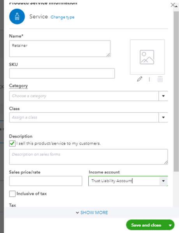Screen dimensions: 179x233
Task: Click the Description on sales forms box
Action: click(x=88, y=157)
